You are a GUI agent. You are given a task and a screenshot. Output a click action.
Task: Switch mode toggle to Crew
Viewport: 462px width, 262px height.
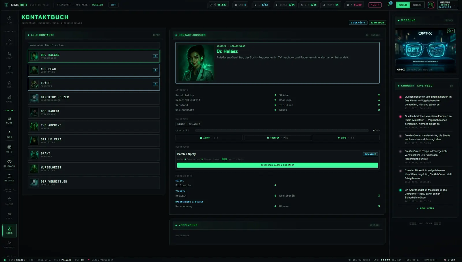417,5
